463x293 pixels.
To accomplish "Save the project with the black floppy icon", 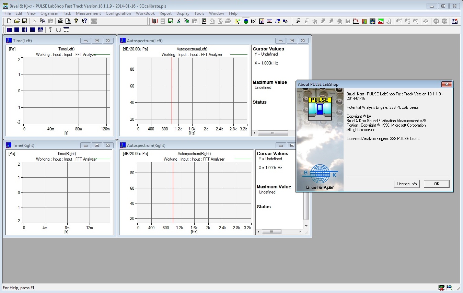I will [x=24, y=21].
